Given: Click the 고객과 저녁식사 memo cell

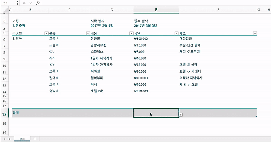Looking at the screenshot, I should (191, 78).
